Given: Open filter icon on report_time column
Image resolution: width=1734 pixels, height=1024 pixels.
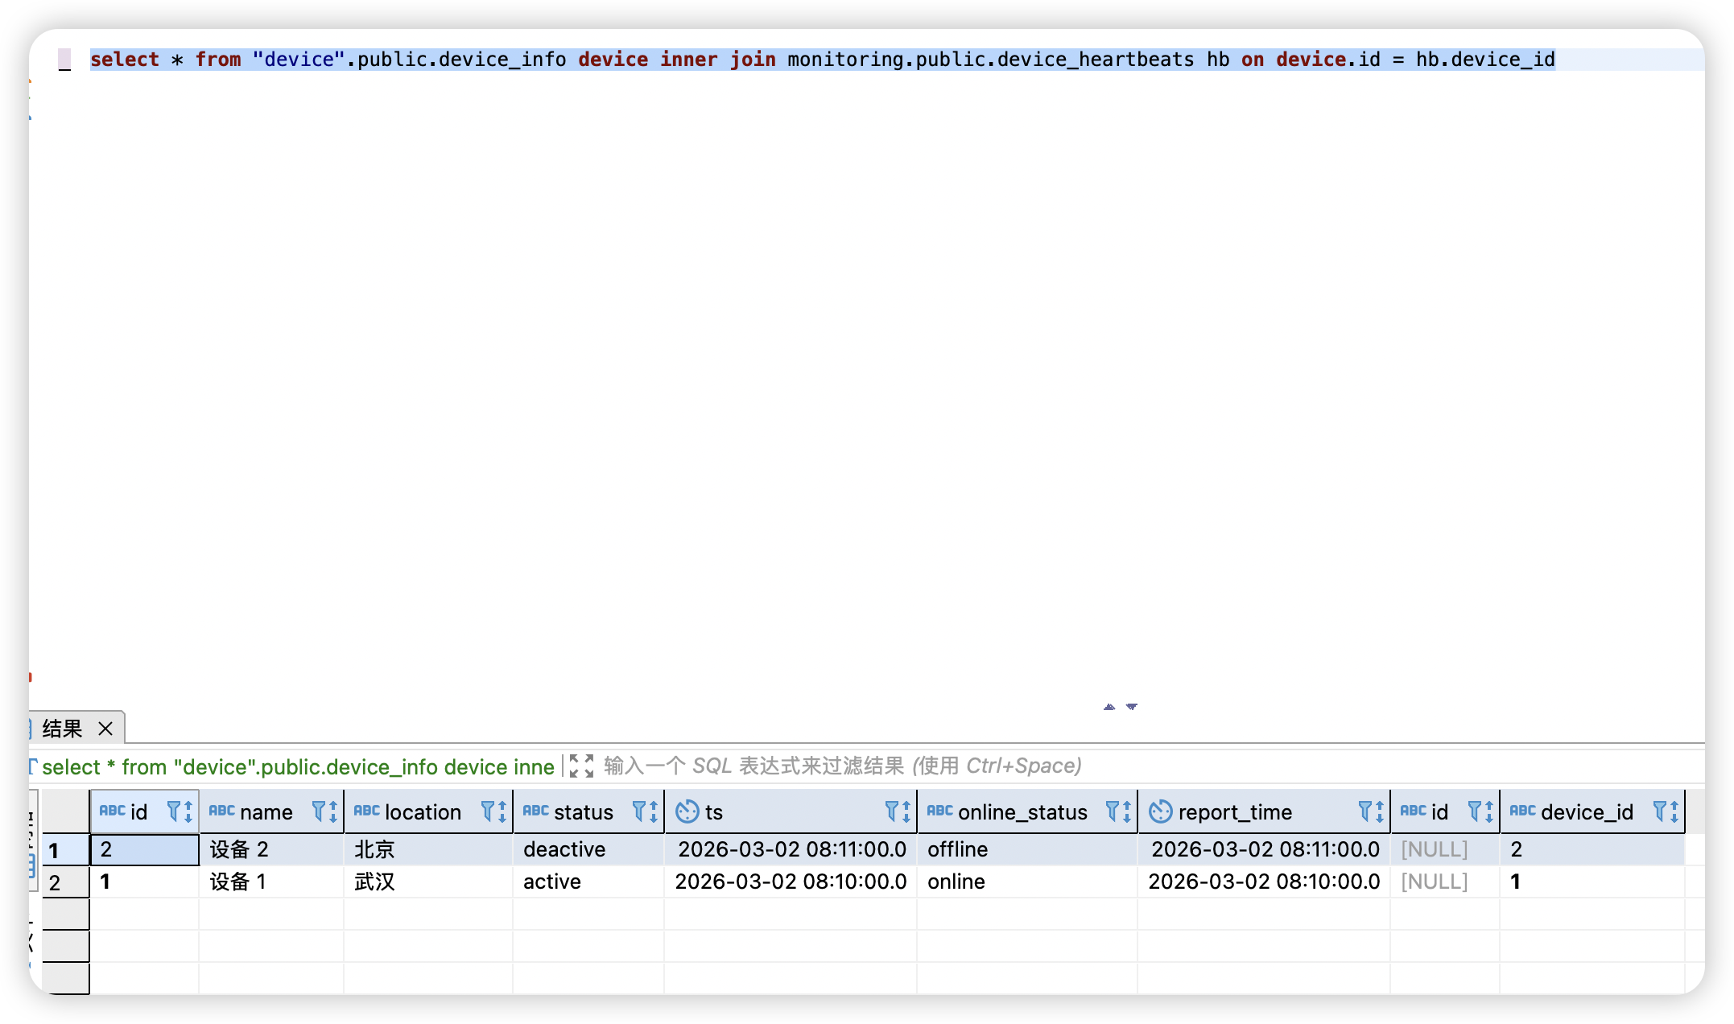Looking at the screenshot, I should [1365, 811].
